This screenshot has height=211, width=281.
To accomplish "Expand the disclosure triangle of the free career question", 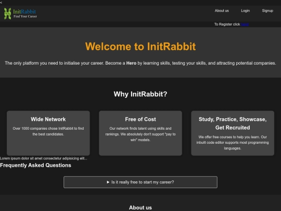I will click(108, 182).
